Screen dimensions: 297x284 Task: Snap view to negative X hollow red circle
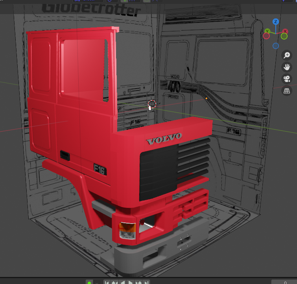click(x=266, y=36)
